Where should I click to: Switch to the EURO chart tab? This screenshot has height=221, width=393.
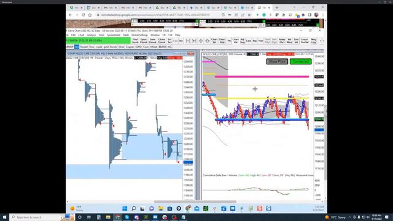[139, 47]
